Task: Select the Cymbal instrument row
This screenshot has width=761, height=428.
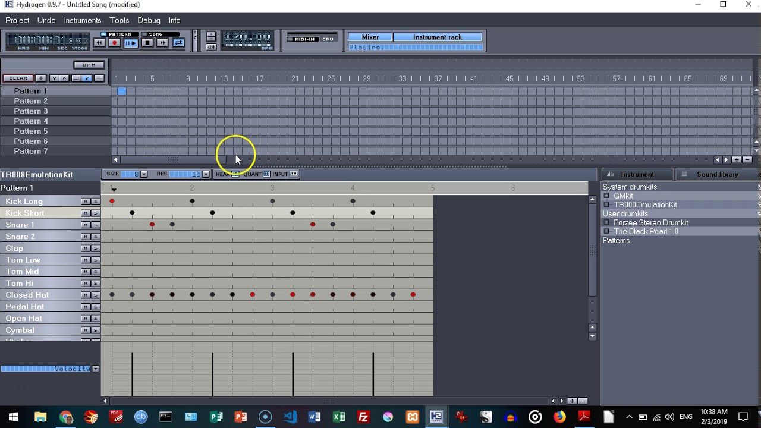Action: [x=40, y=330]
